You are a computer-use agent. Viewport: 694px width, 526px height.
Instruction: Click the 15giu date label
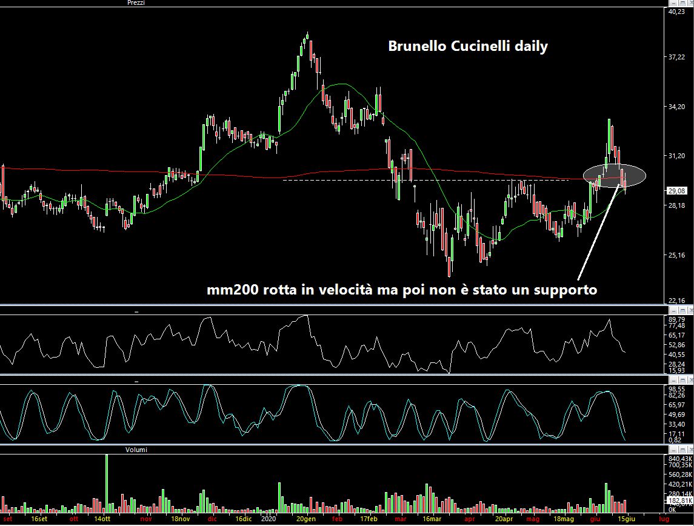tap(627, 519)
